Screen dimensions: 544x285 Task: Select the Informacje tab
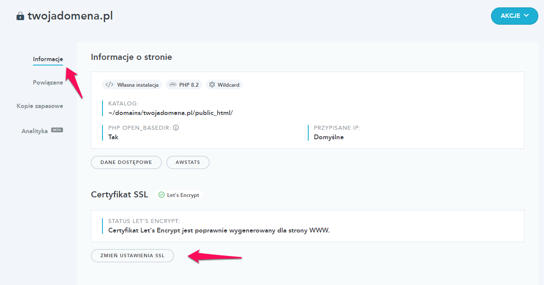pyautogui.click(x=48, y=59)
